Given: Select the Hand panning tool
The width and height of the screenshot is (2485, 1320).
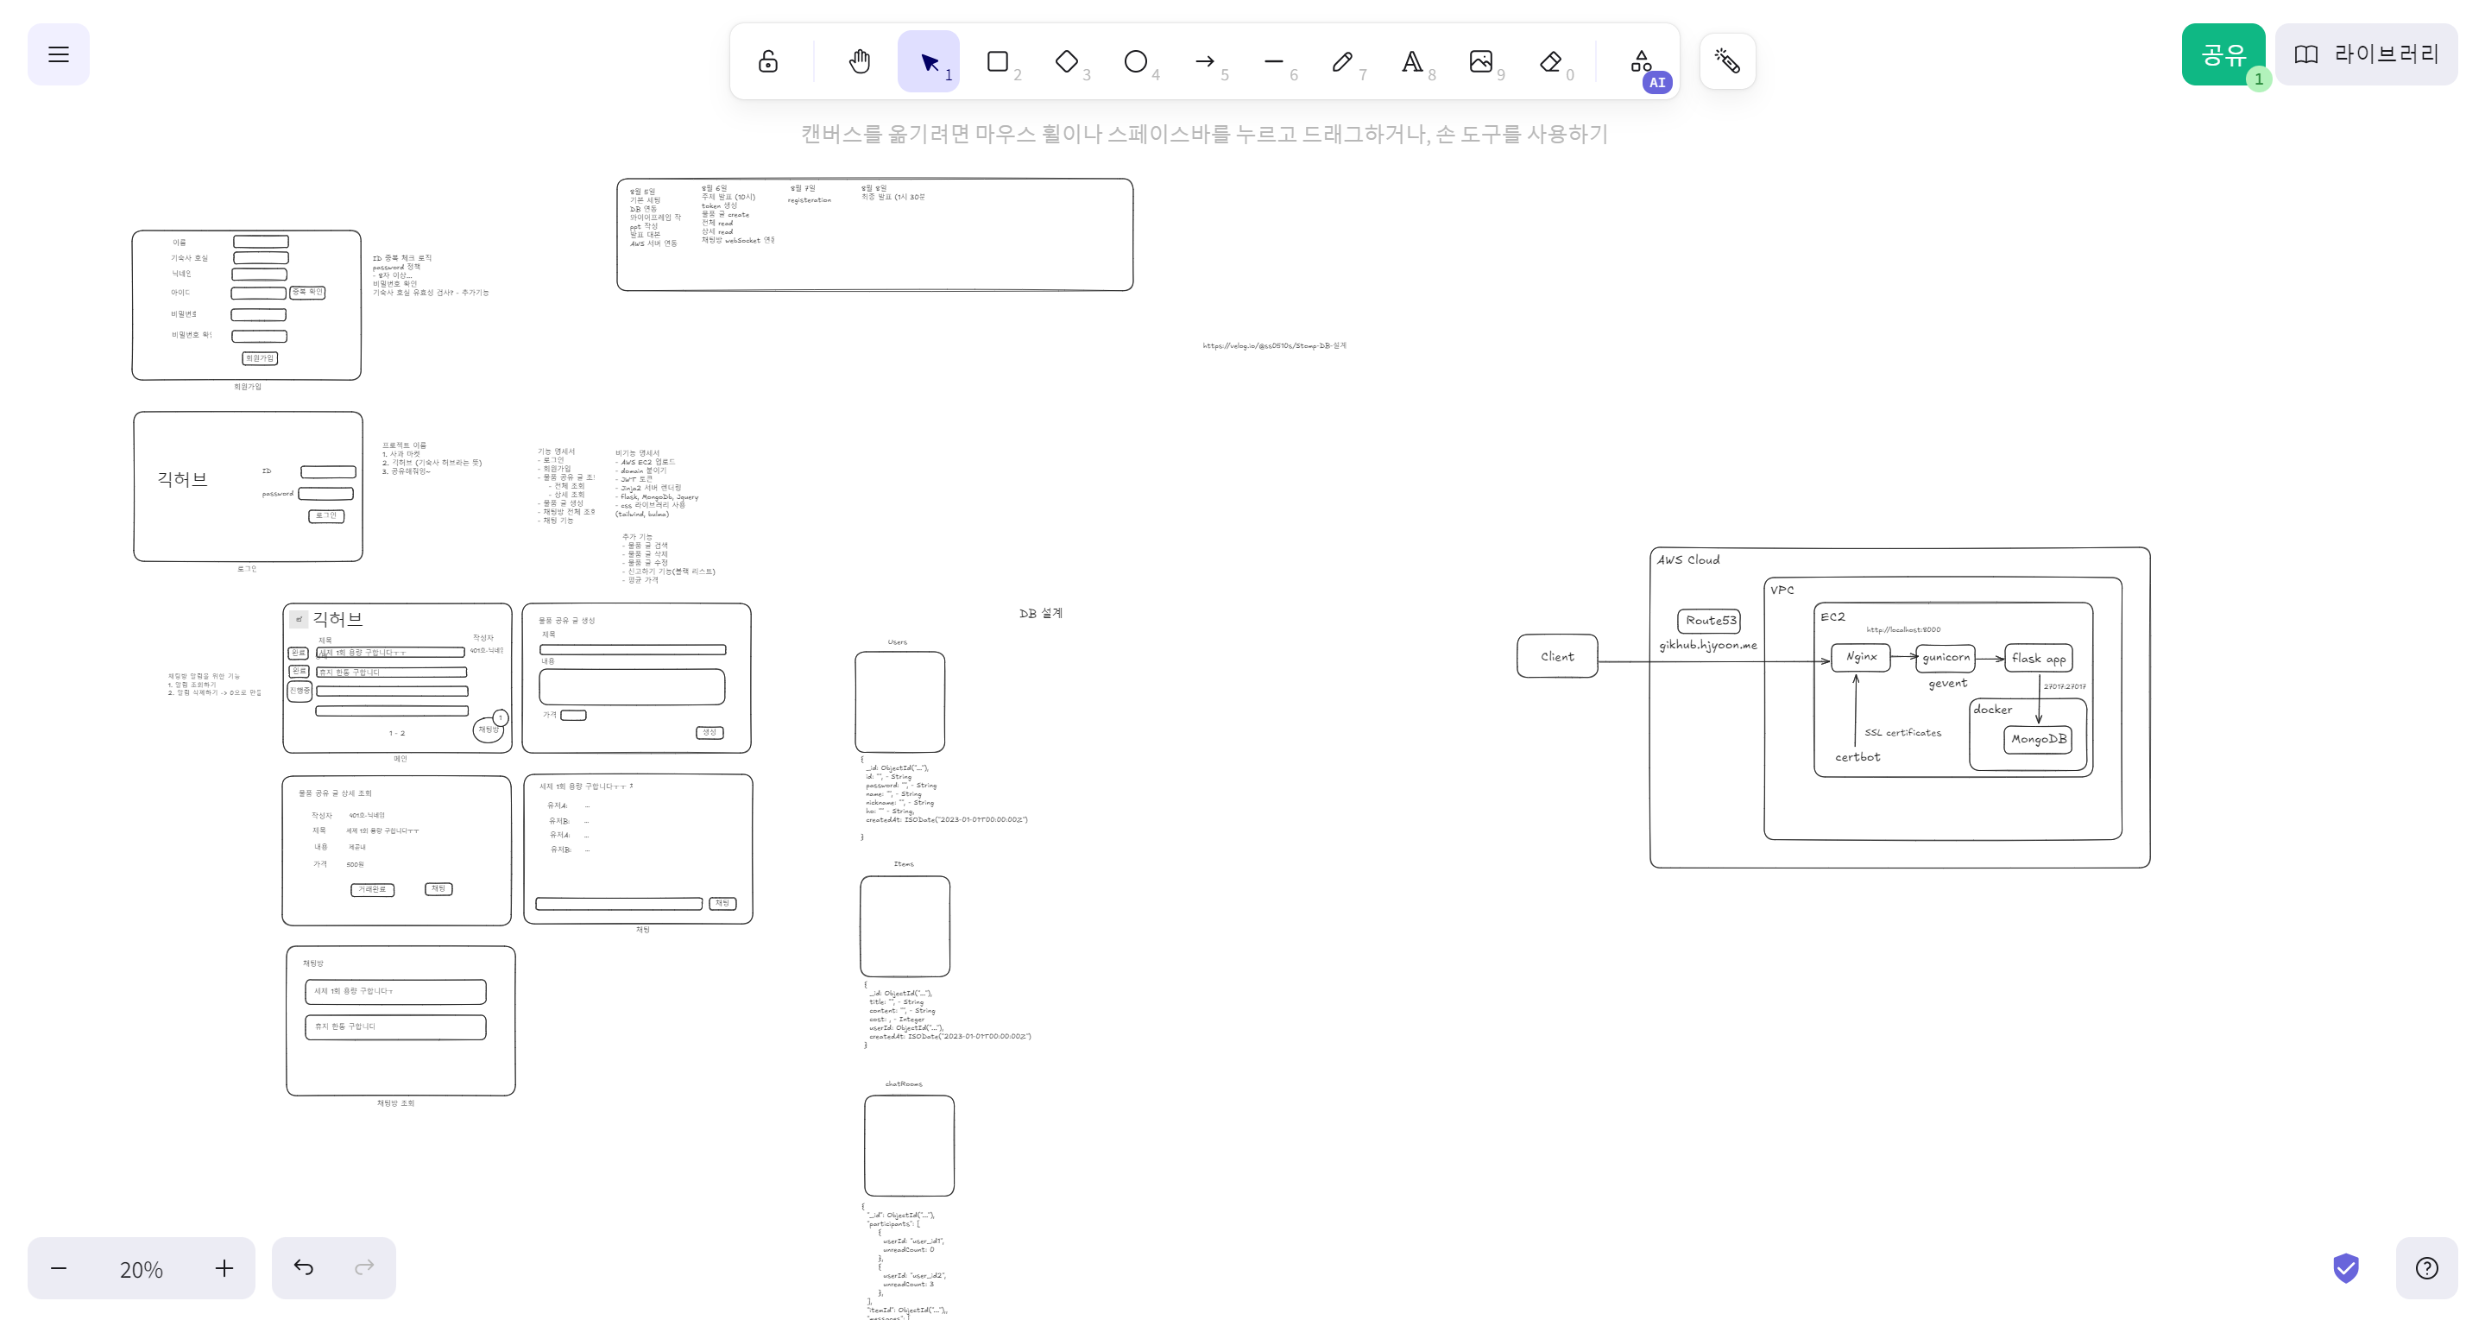Looking at the screenshot, I should pyautogui.click(x=859, y=62).
